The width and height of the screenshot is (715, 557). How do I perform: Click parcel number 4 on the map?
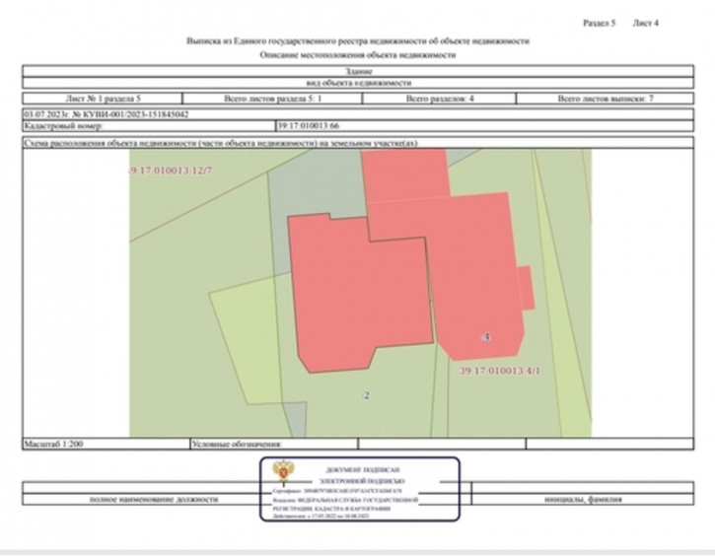[x=485, y=337]
